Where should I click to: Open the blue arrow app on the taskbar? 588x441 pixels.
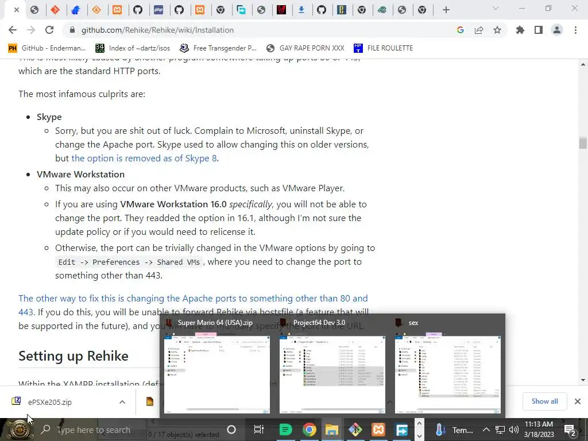click(x=401, y=430)
